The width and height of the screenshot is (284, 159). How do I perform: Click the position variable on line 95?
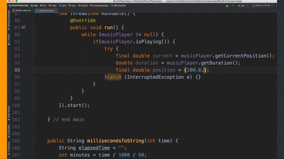click(x=164, y=70)
